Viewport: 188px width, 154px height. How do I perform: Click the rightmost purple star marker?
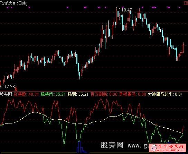(x=179, y=8)
